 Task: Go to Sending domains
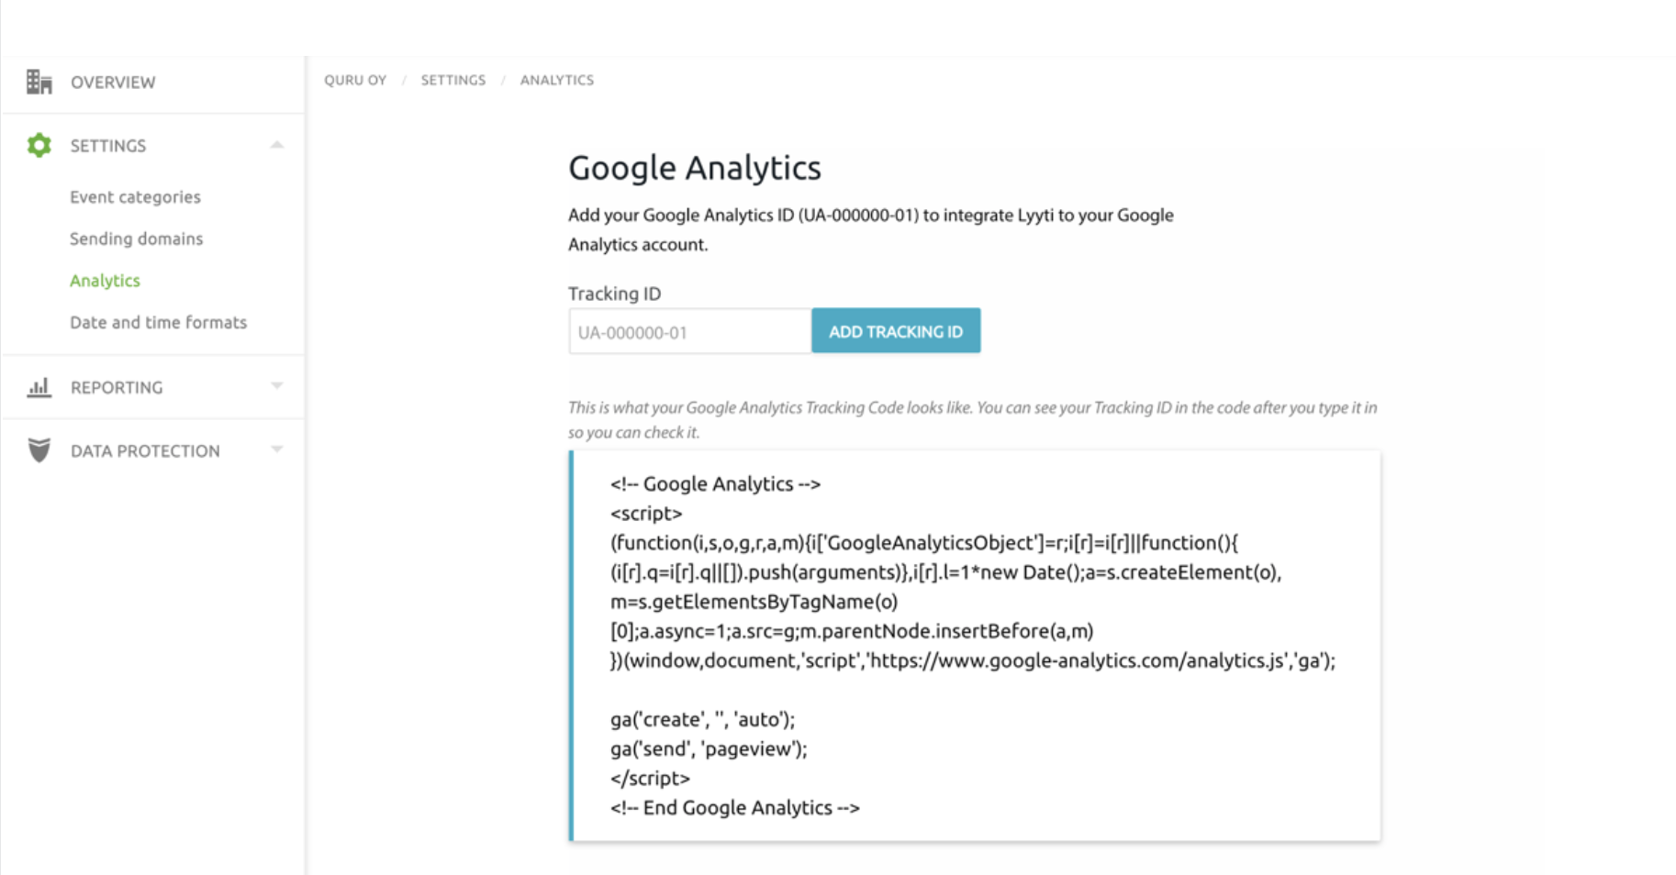(136, 238)
